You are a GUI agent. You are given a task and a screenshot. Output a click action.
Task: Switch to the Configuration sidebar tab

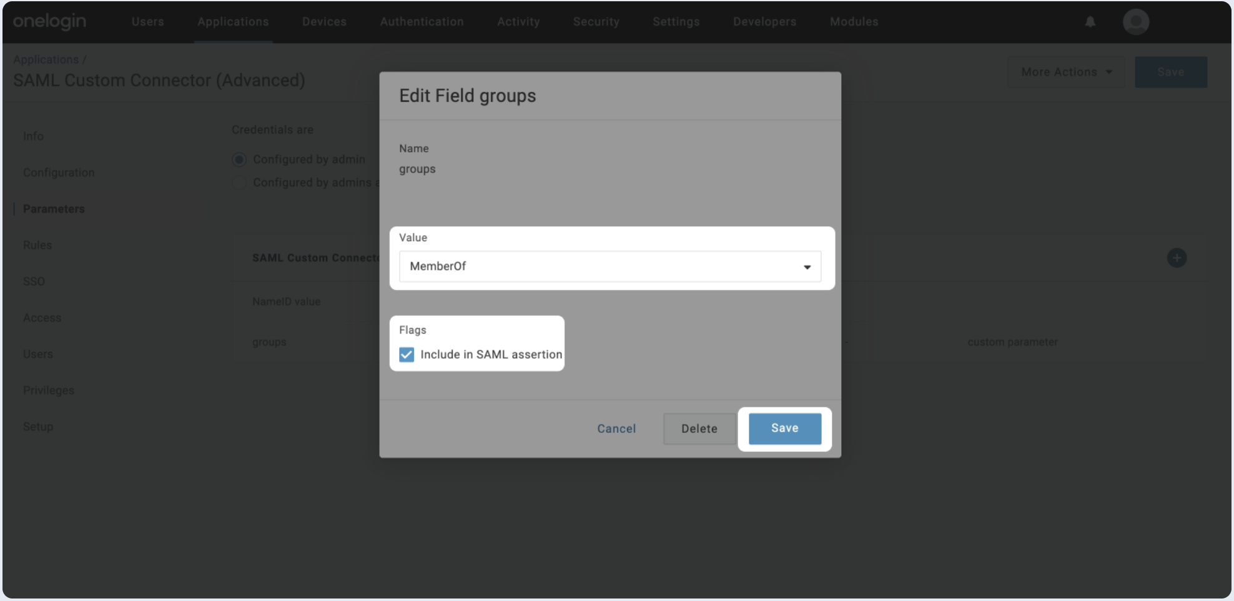tap(59, 172)
